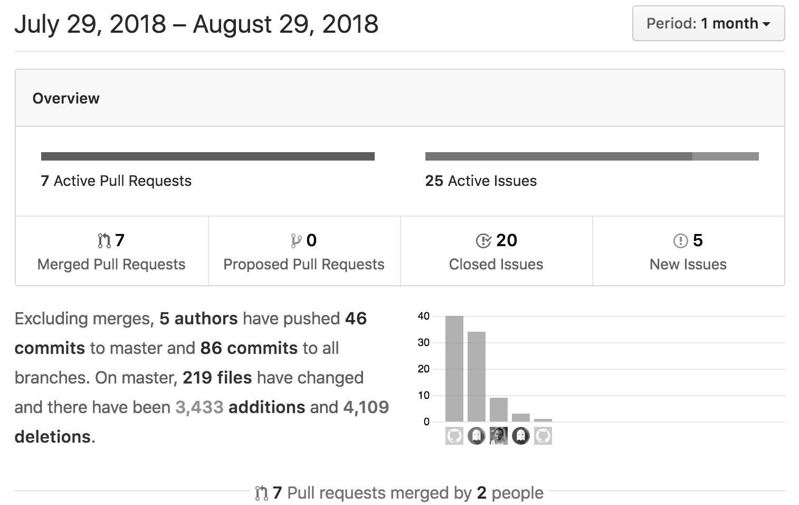Open Merged Pull Requests section
799x505 pixels.
[112, 251]
